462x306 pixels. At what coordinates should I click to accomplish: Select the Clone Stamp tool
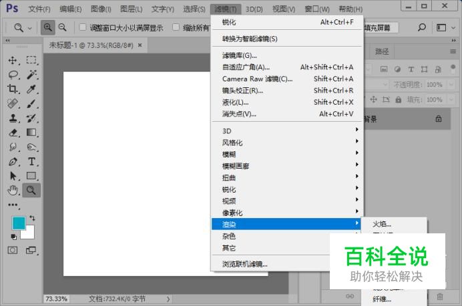13,118
